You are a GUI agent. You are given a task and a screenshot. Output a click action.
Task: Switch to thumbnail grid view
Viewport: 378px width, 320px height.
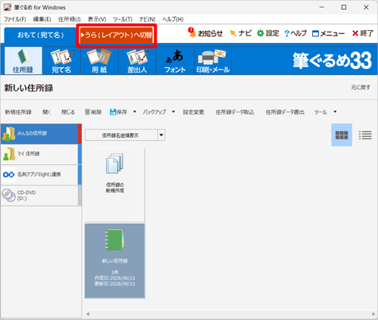click(x=342, y=135)
